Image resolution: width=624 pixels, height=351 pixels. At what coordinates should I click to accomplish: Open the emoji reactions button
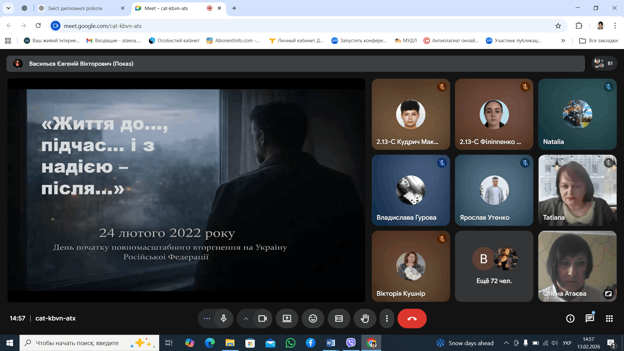(x=313, y=318)
